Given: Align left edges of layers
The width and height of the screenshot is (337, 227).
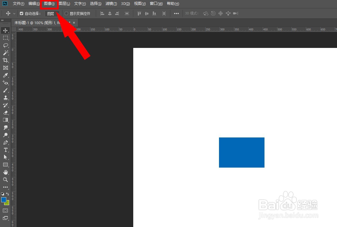Looking at the screenshot, I should tap(102, 13).
